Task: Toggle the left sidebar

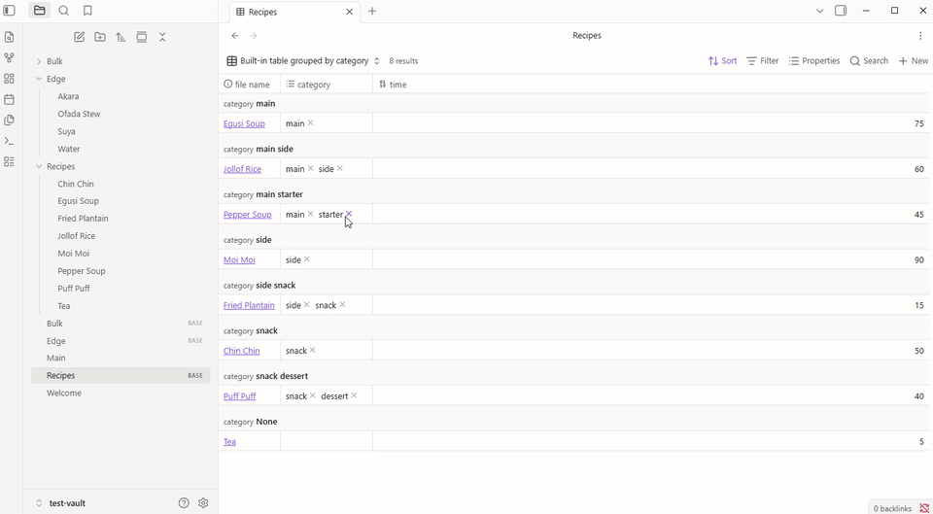Action: point(9,11)
